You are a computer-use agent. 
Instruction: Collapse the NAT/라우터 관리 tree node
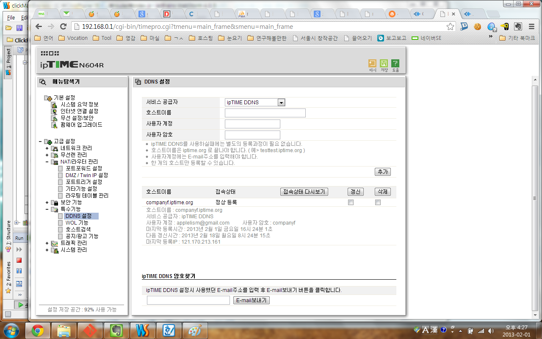click(x=47, y=162)
